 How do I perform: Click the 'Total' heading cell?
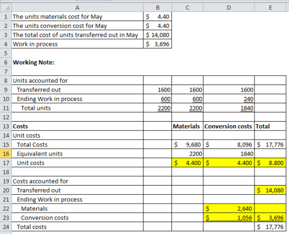(270, 126)
